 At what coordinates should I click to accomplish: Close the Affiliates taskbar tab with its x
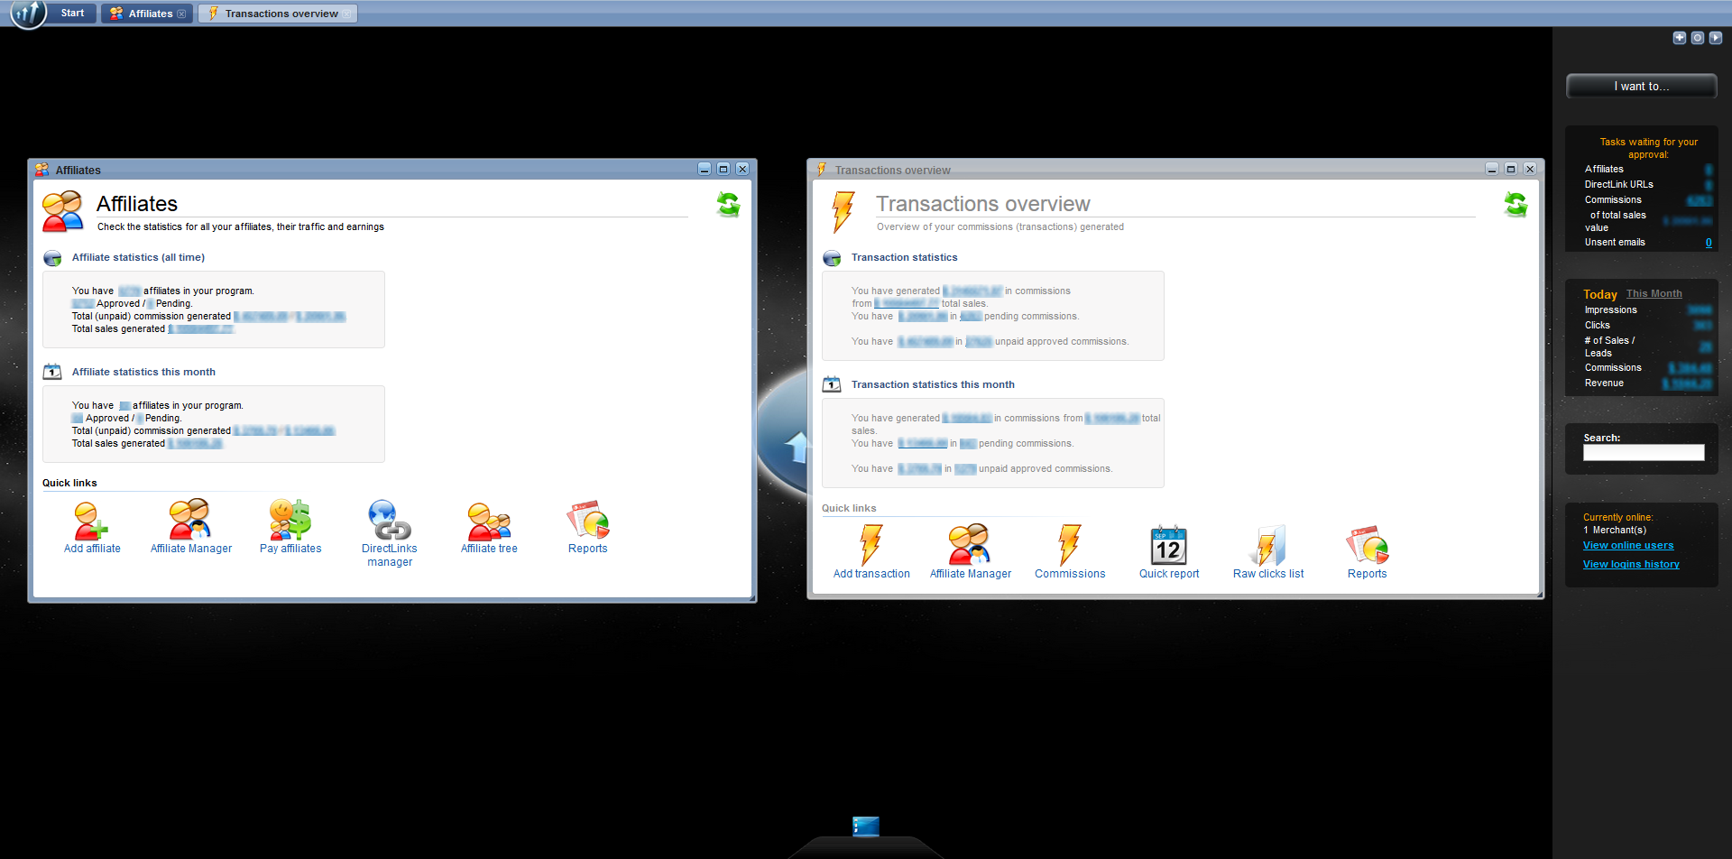(181, 14)
